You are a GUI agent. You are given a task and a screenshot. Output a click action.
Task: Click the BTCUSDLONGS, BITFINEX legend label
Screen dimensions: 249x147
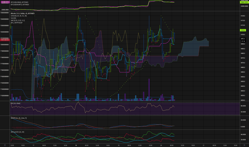pos(20,2)
